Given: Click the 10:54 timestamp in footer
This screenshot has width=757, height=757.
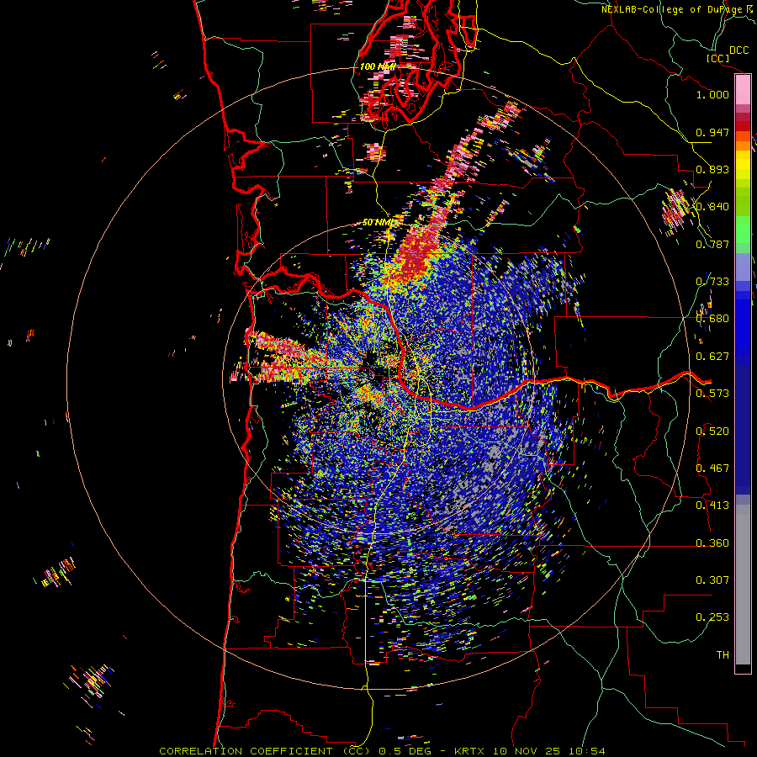Looking at the screenshot, I should (x=586, y=751).
